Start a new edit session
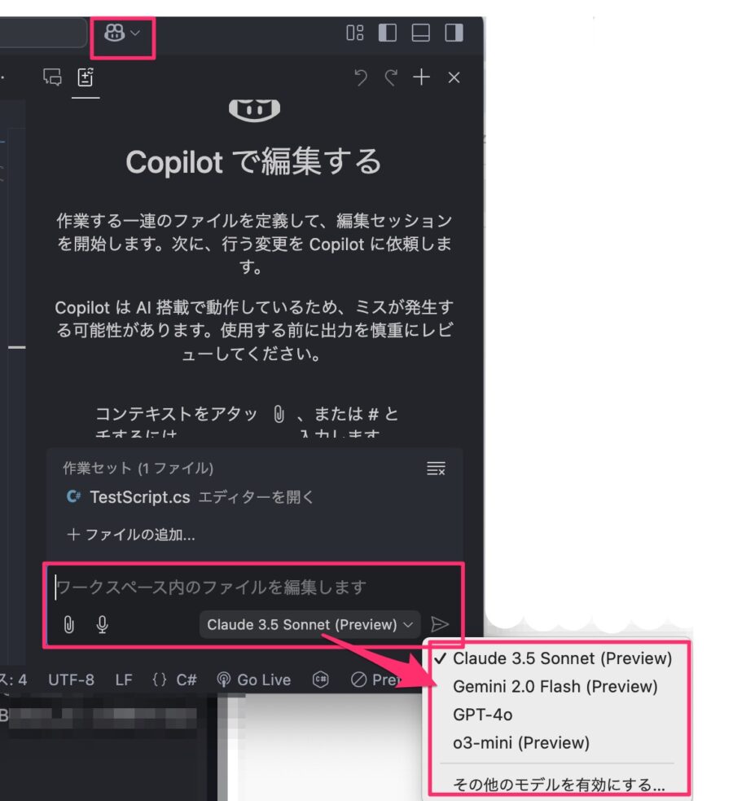Screen dimensions: 733x801 tap(422, 77)
